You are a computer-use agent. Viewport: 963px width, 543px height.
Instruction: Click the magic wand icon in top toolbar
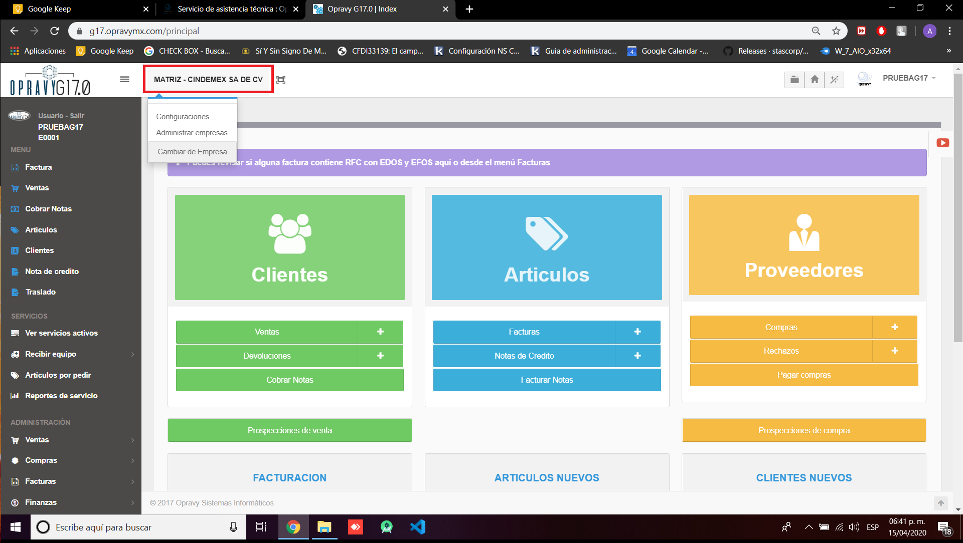pos(834,79)
